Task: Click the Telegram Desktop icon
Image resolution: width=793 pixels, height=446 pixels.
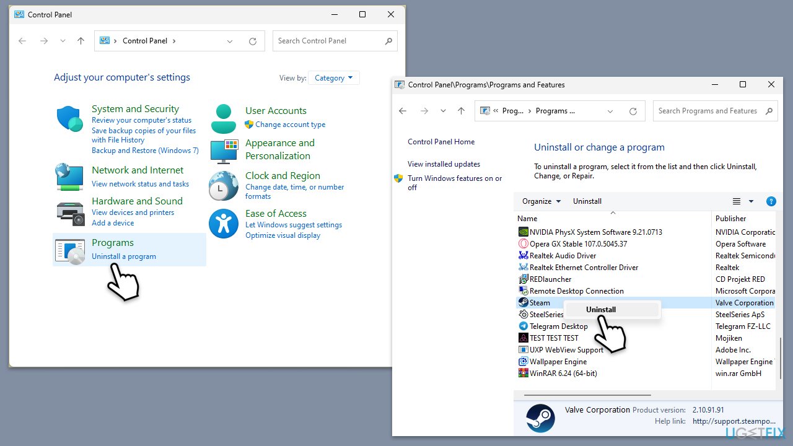Action: point(524,326)
